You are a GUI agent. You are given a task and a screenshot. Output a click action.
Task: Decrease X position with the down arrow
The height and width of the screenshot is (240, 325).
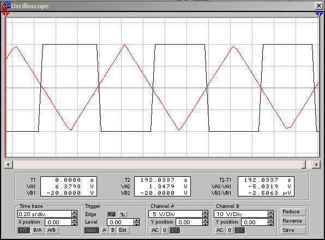[74, 224]
